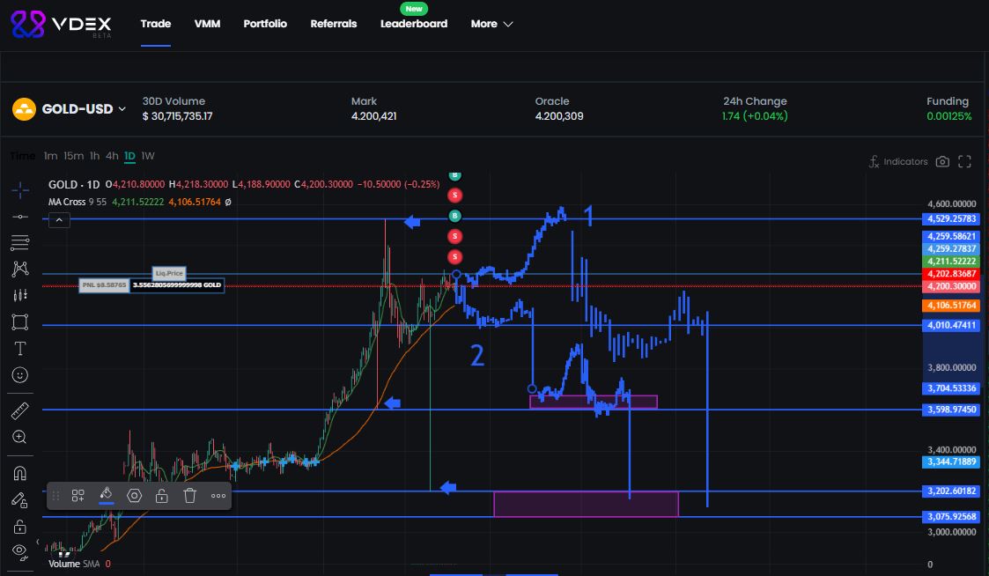Click the gold coin market icon
This screenshot has height=576, width=989.
pos(24,109)
